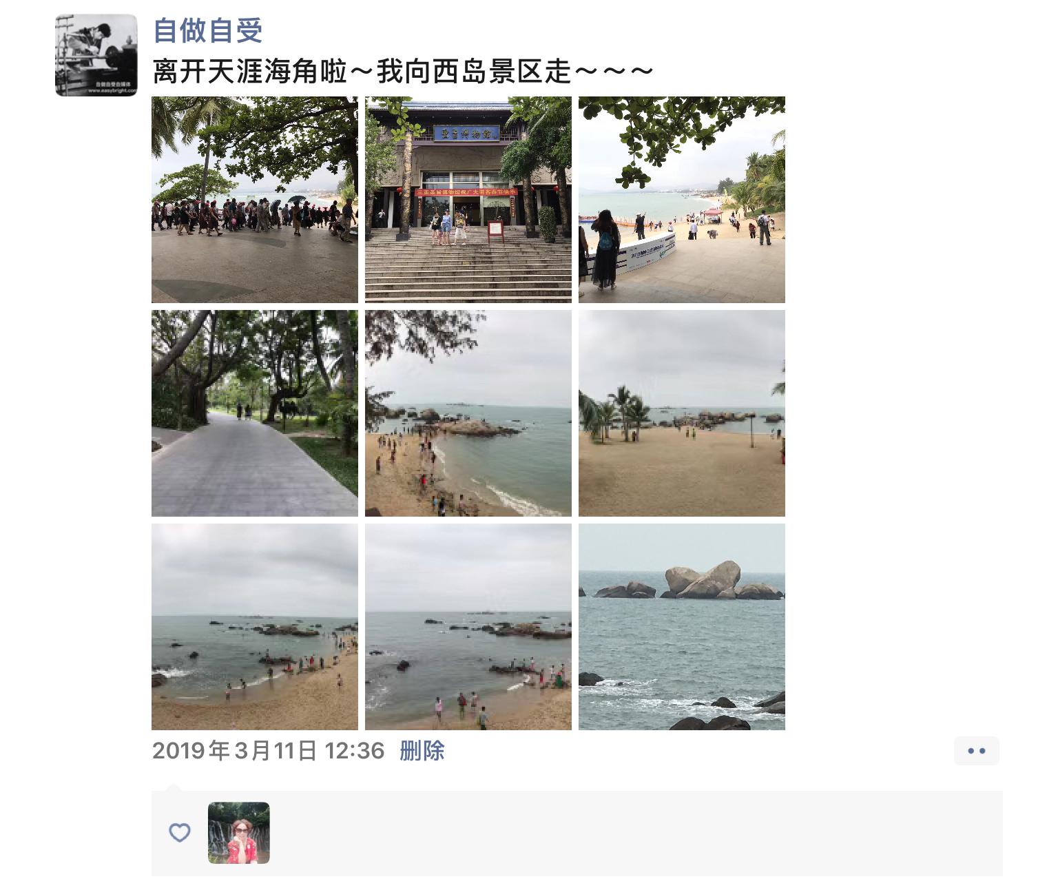Viewport: 1058px width, 879px height.
Task: Click the post caption text about 天涯海角
Action: click(x=402, y=71)
